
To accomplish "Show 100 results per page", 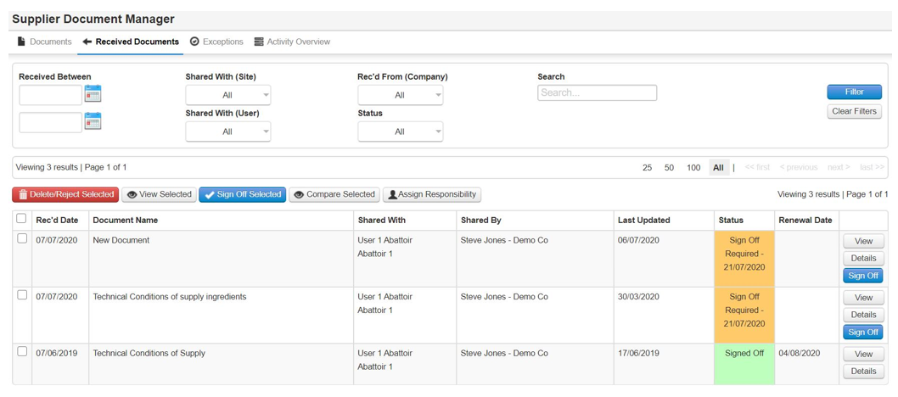I will point(693,168).
